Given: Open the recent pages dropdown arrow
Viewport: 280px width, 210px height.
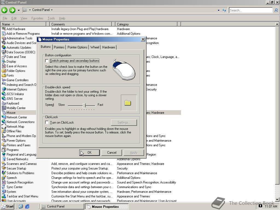Looking at the screenshot, I should (x=19, y=10).
